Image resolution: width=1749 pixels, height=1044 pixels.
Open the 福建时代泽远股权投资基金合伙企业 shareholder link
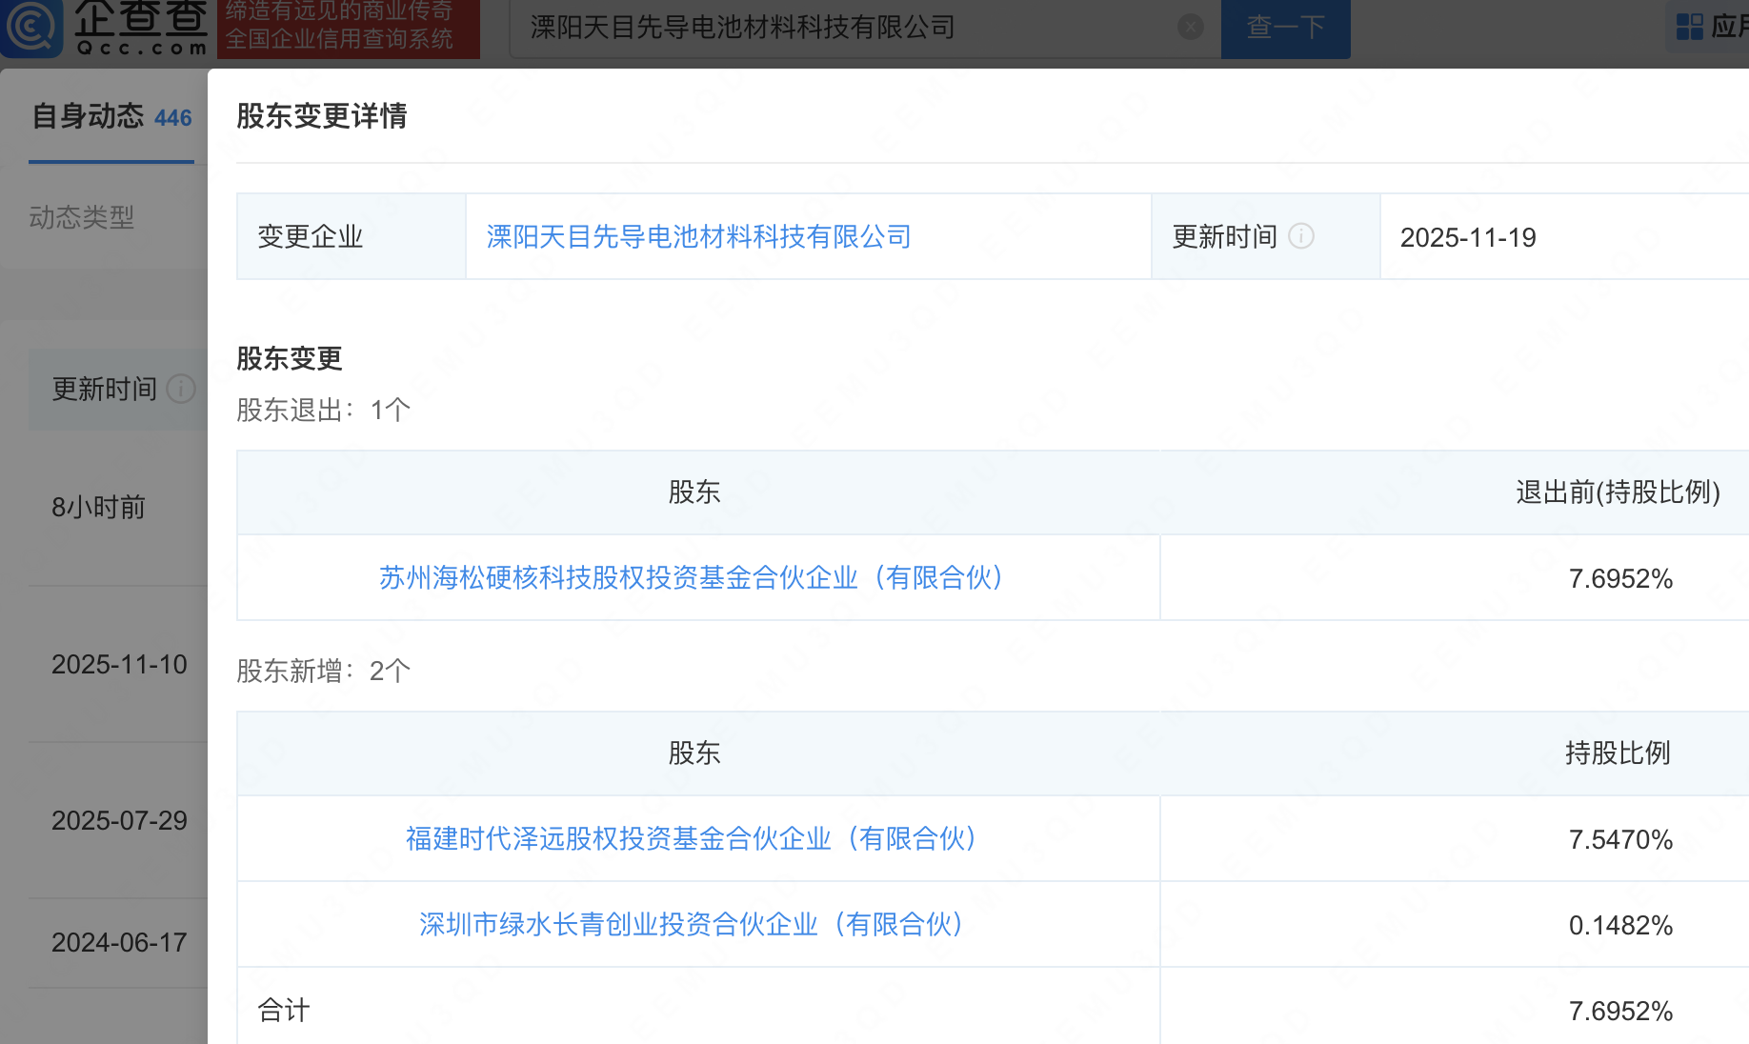pos(693,838)
